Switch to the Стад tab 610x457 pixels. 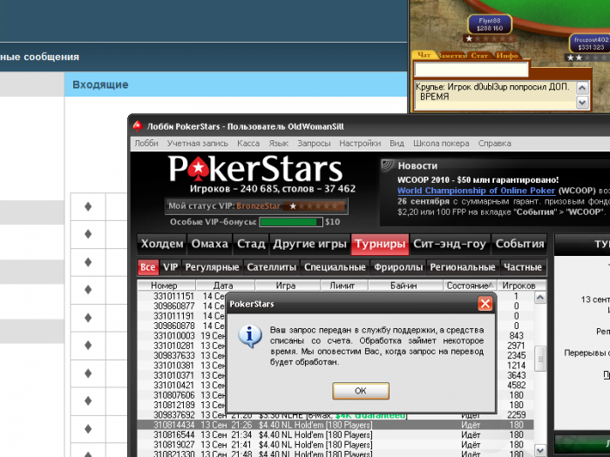[251, 244]
